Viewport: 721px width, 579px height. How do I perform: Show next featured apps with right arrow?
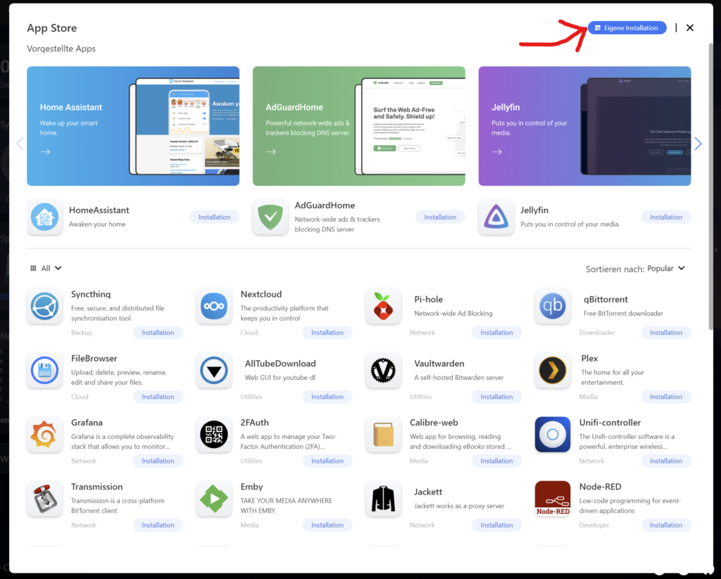[698, 144]
